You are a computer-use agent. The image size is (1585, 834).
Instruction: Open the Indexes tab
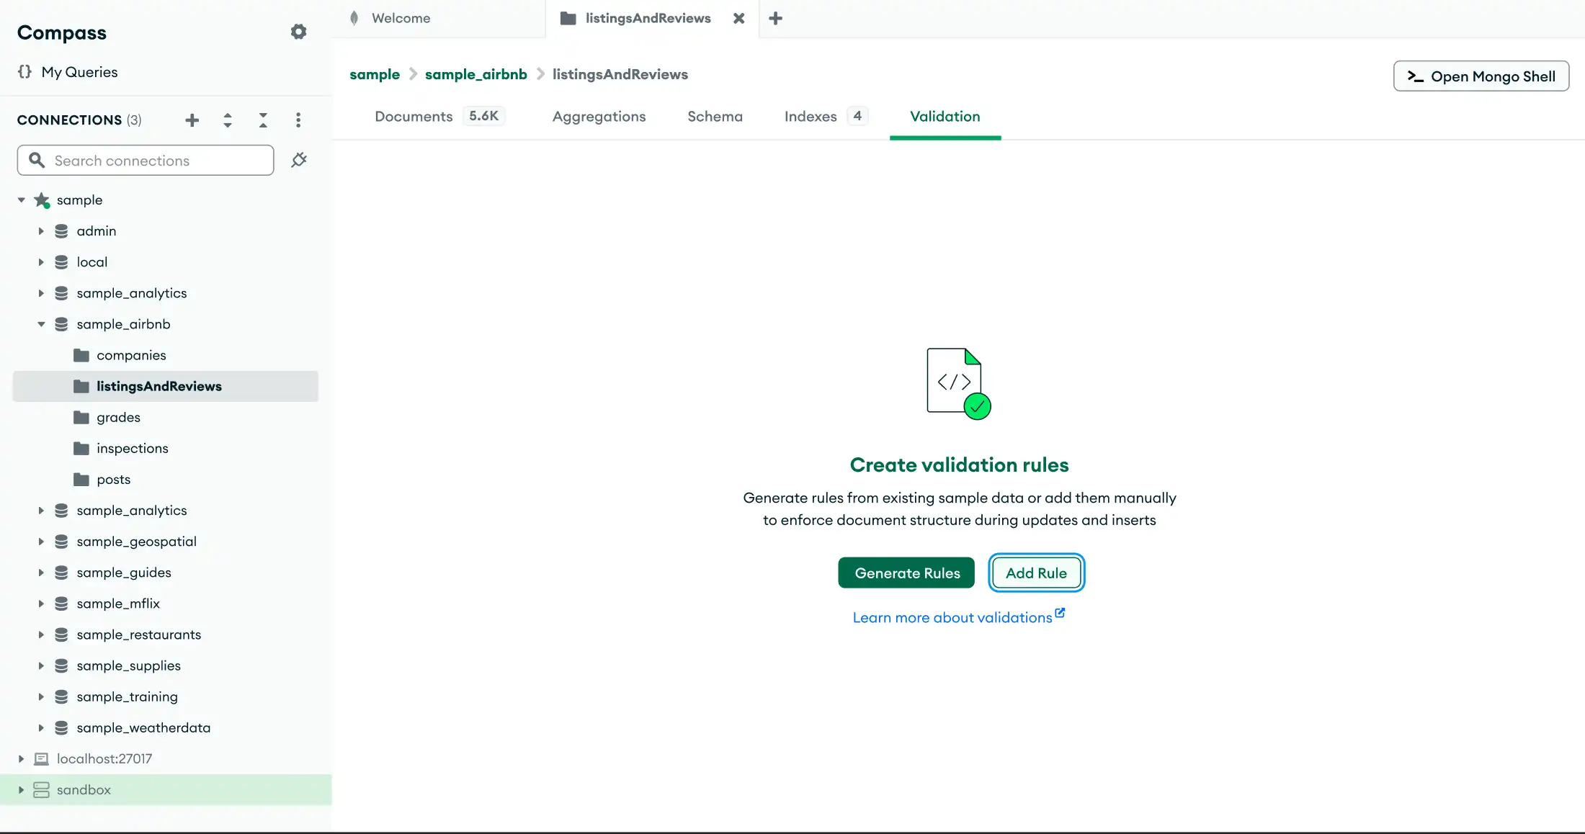click(x=811, y=116)
